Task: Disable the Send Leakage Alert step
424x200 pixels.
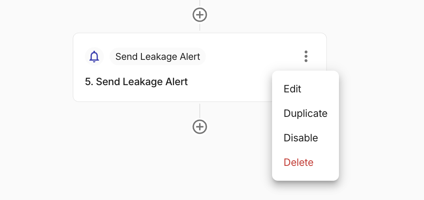Action: pos(301,138)
